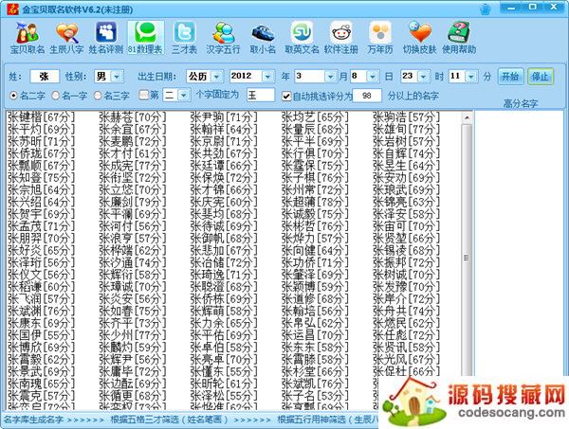Open the 81数理表 table
Image resolution: width=569 pixels, height=429 pixels.
click(145, 38)
